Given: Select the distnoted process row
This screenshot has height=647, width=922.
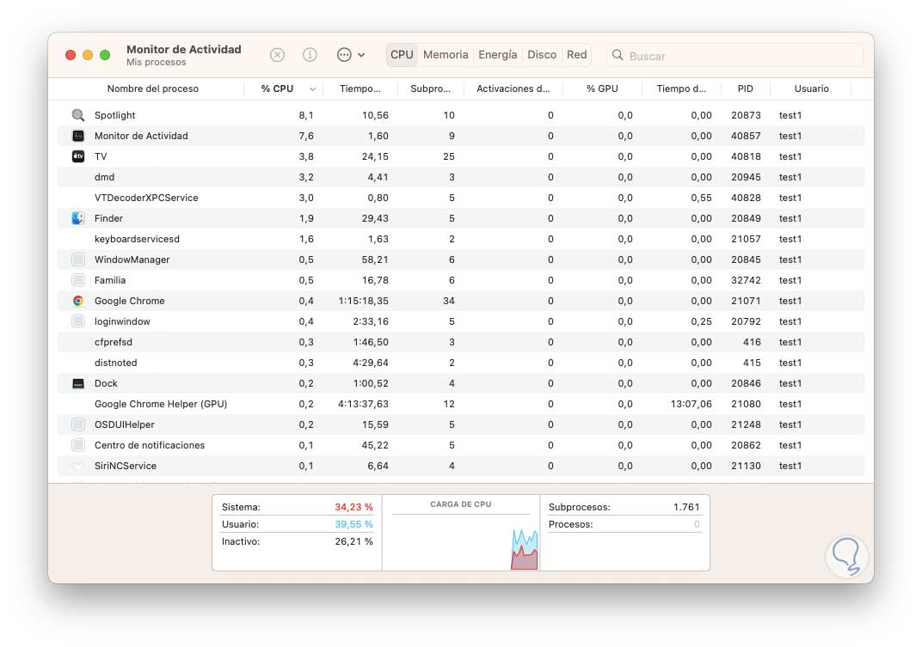Looking at the screenshot, I should [x=461, y=363].
